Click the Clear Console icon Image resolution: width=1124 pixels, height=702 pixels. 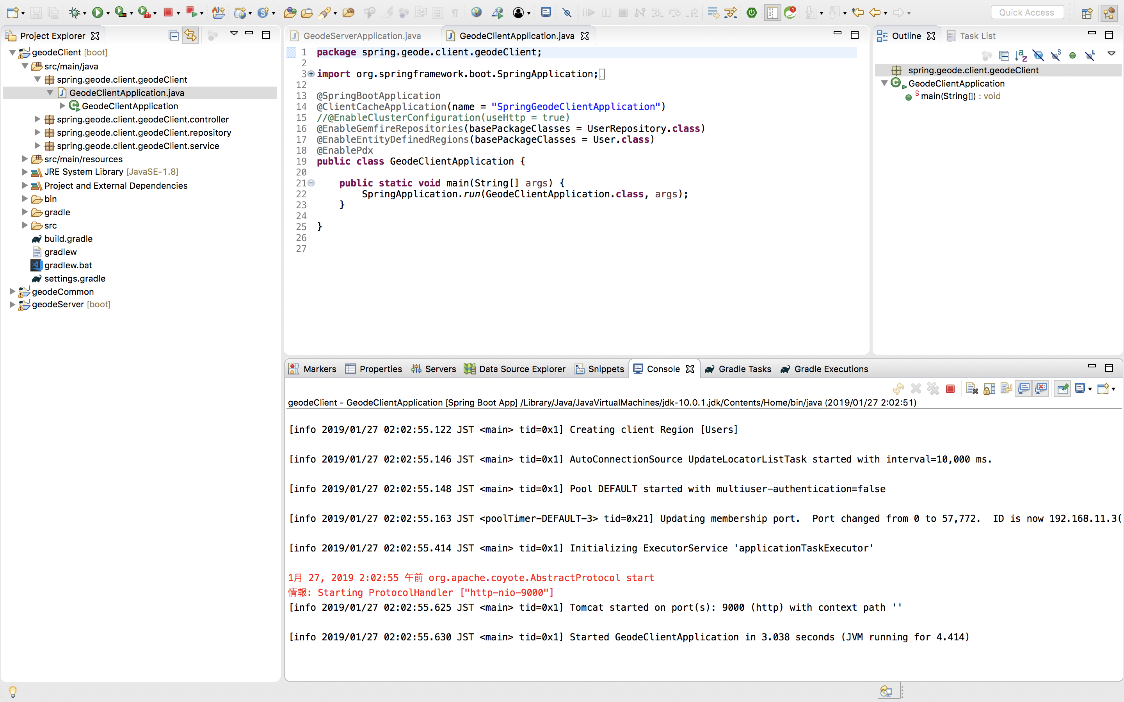click(972, 388)
